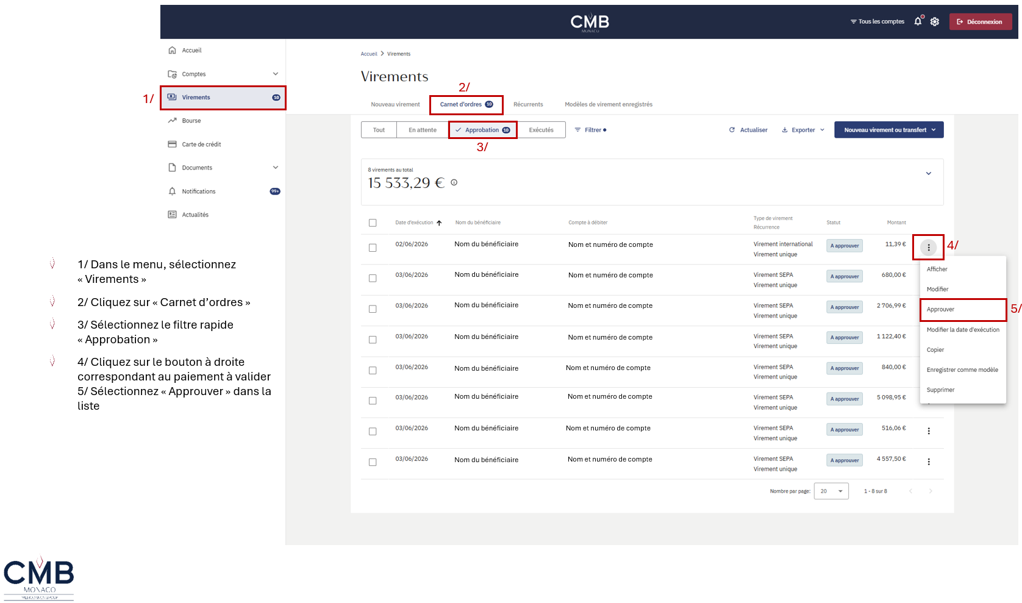Tick checkbox for 1 122,40 € transfer row
This screenshot has height=603, width=1022.
tap(373, 340)
